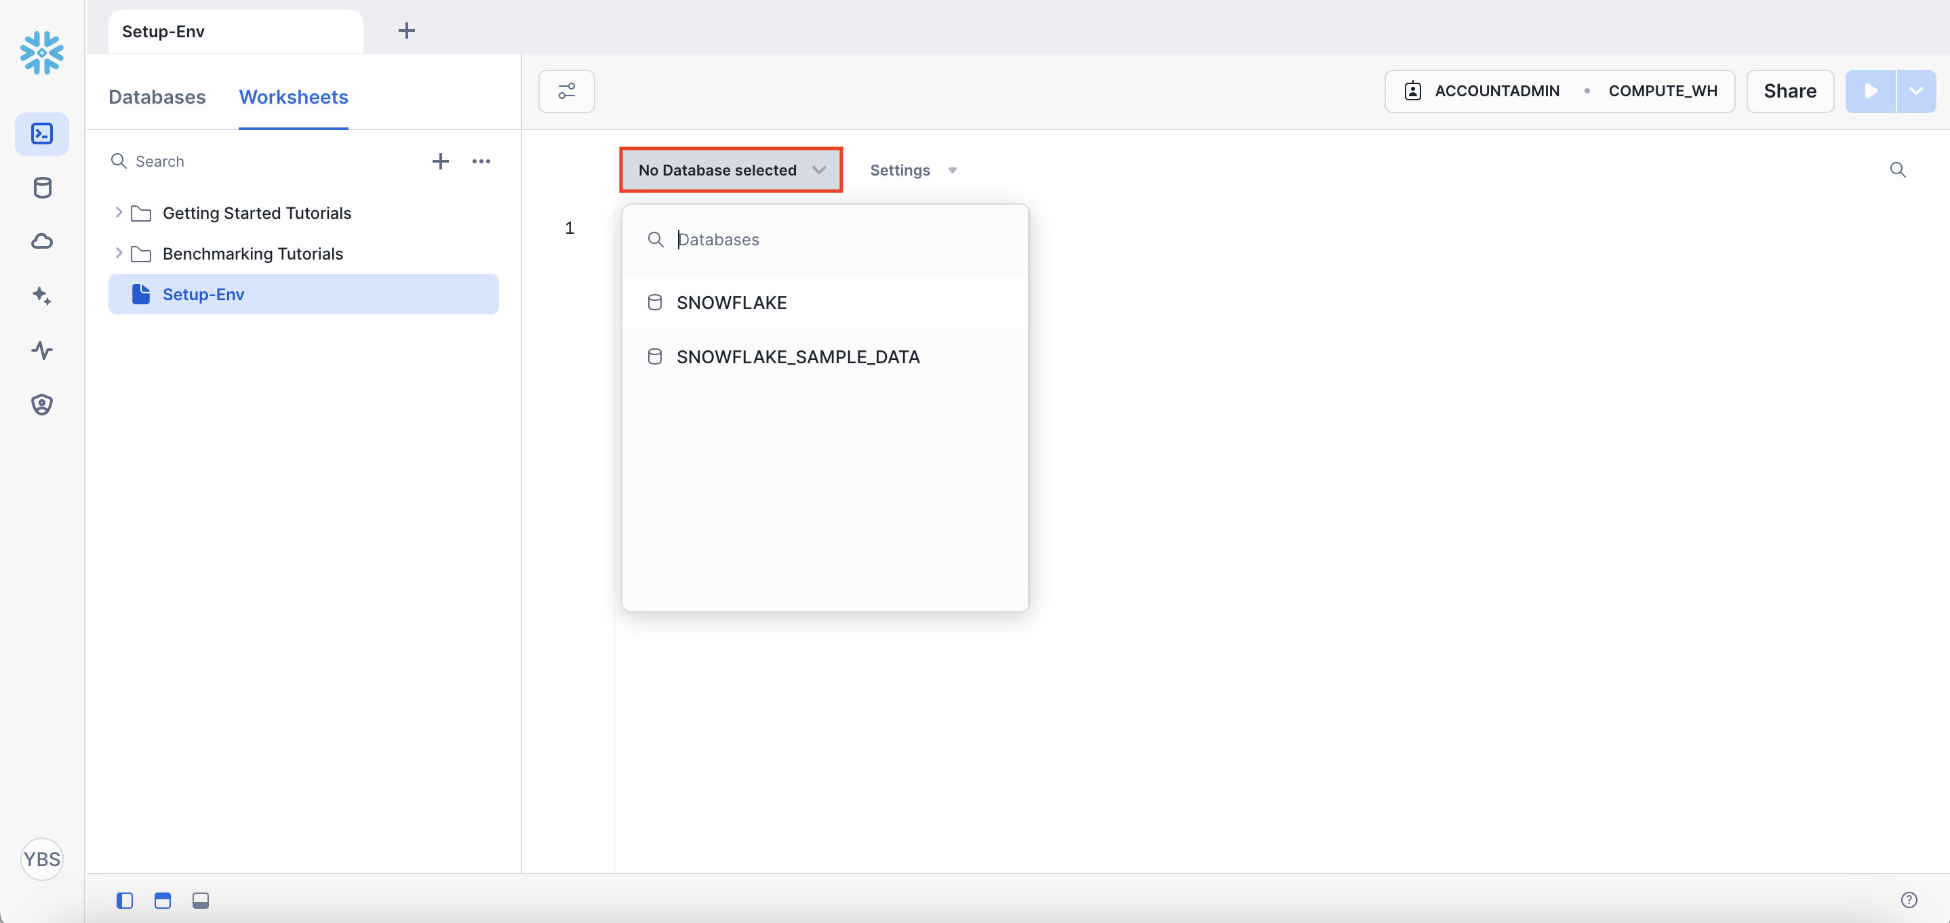The height and width of the screenshot is (923, 1950).
Task: Open the Data Products cloud icon
Action: (x=43, y=241)
